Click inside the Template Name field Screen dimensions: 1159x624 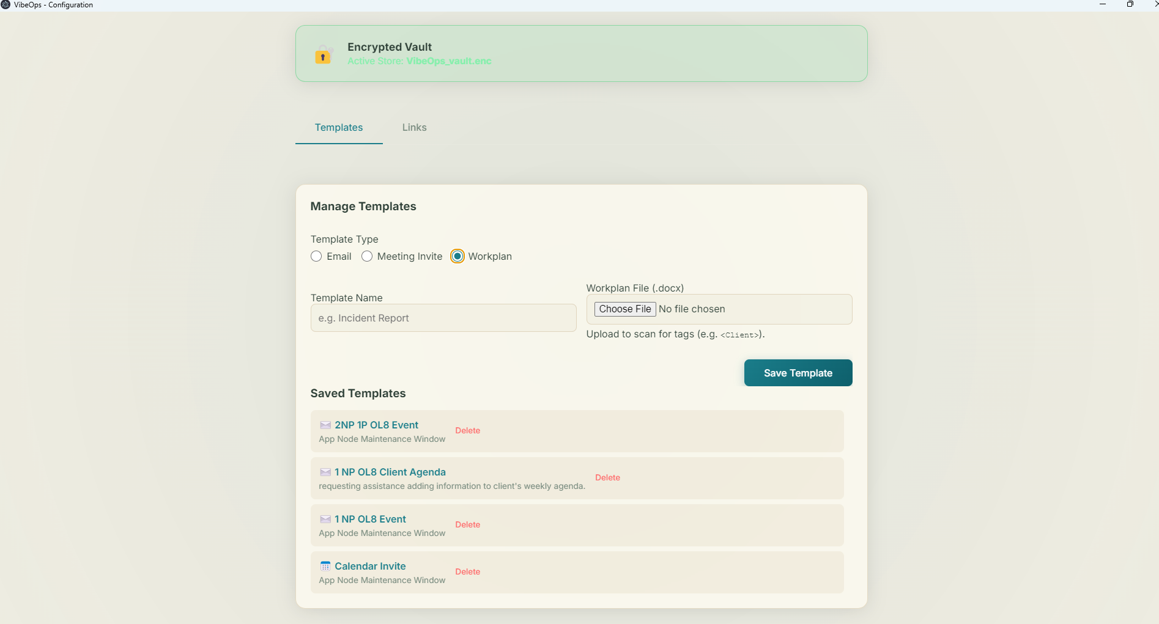[x=443, y=318]
